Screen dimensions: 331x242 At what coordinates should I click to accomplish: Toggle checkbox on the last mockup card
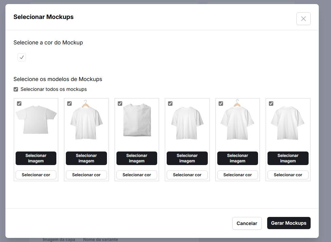coord(271,104)
